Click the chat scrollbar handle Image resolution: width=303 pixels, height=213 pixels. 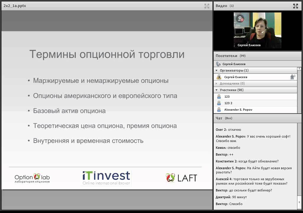pos(299,202)
